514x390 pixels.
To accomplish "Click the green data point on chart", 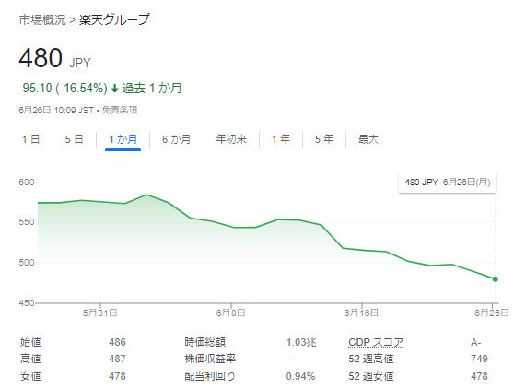I will (496, 279).
